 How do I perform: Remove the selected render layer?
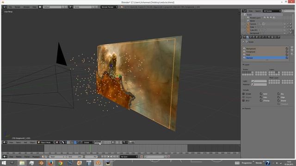(x=292, y=51)
